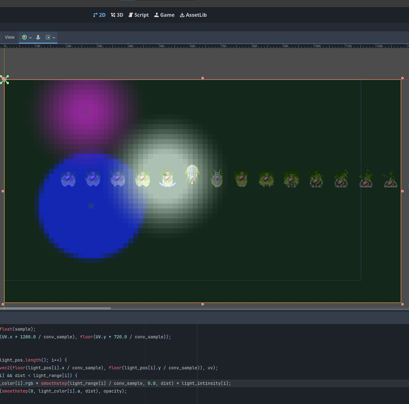Switch to the 2D workspace
Viewport: 409px width, 404px height.
click(99, 15)
